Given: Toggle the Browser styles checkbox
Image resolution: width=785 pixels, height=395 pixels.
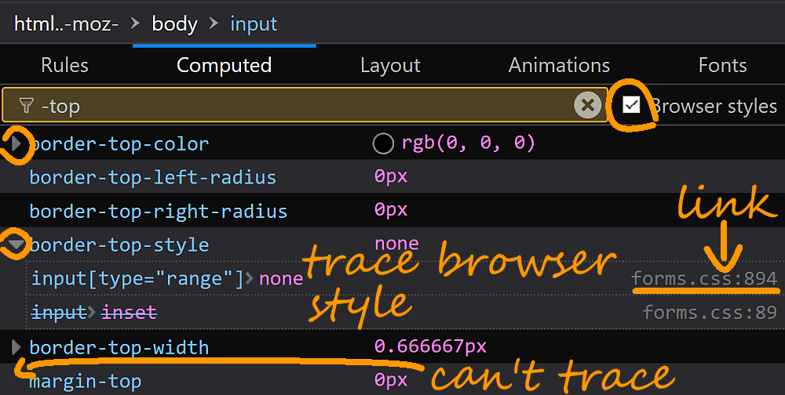Looking at the screenshot, I should (x=631, y=105).
